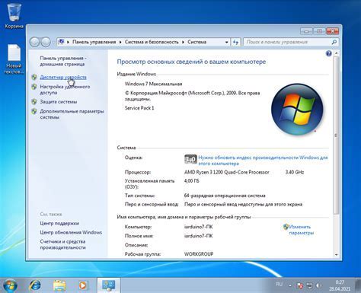This screenshot has width=361, height=293.
Task: Click the network tray icon
Action: [309, 286]
